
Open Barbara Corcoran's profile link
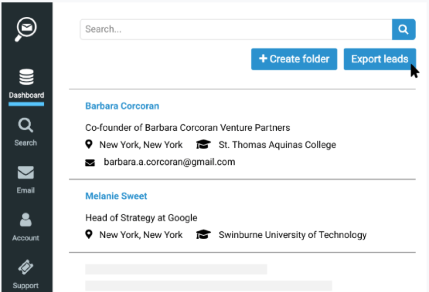tap(122, 106)
